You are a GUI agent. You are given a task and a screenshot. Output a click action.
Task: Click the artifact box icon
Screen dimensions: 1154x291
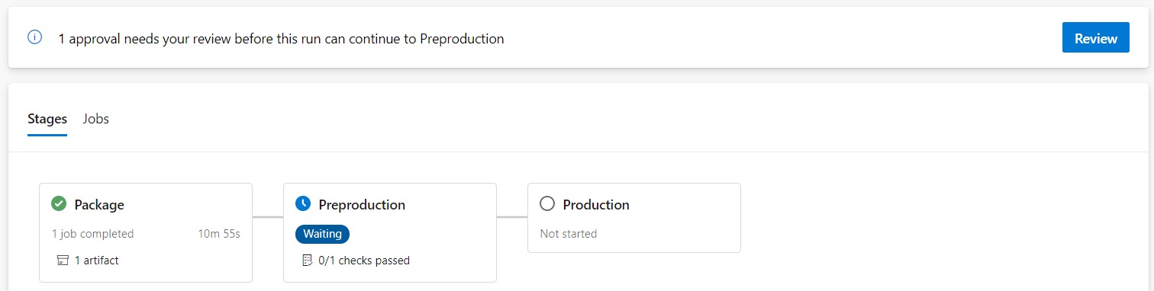click(x=63, y=261)
